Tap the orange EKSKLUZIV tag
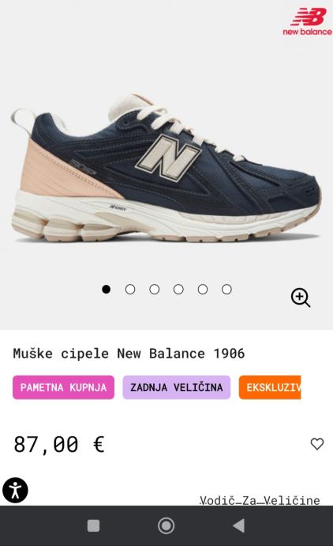The width and height of the screenshot is (333, 546). tap(270, 387)
